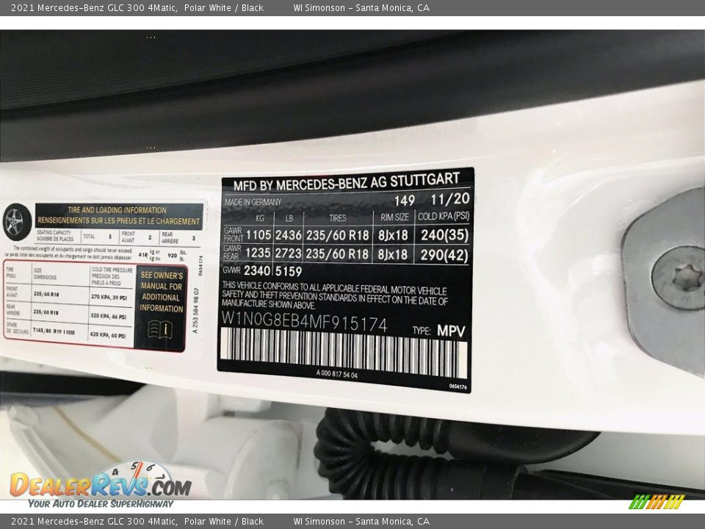Click "2021 Mercedes-Benz GLC 300 4Matic" in bottom caption

click(x=93, y=522)
